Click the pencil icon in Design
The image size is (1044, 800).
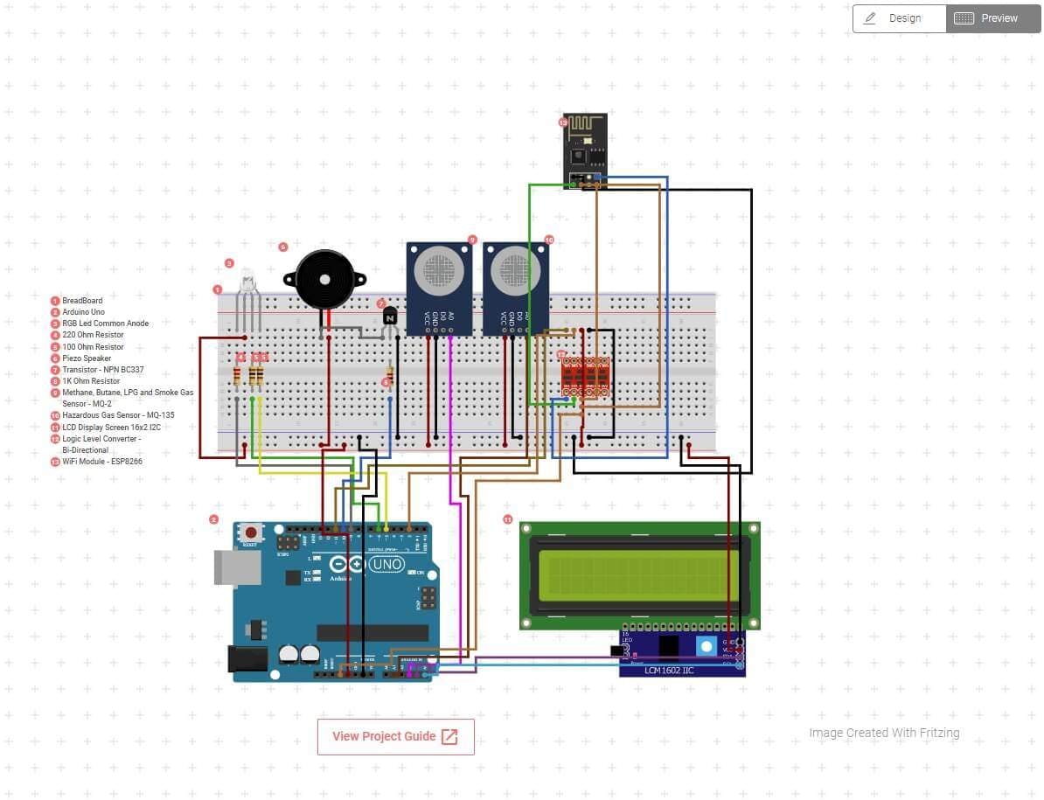tap(870, 18)
